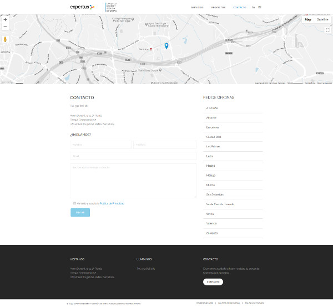Click the Street View pegman icon
The image size is (333, 308).
pos(6,39)
